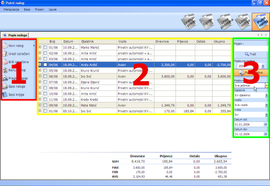
Task: Open Datum od date picker
Action: [x=265, y=124]
